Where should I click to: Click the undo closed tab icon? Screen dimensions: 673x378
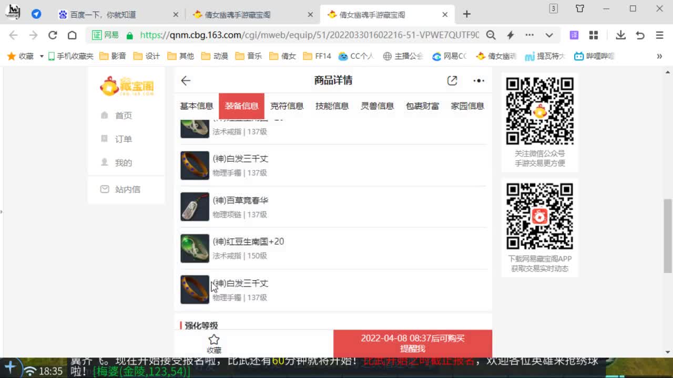pyautogui.click(x=640, y=35)
